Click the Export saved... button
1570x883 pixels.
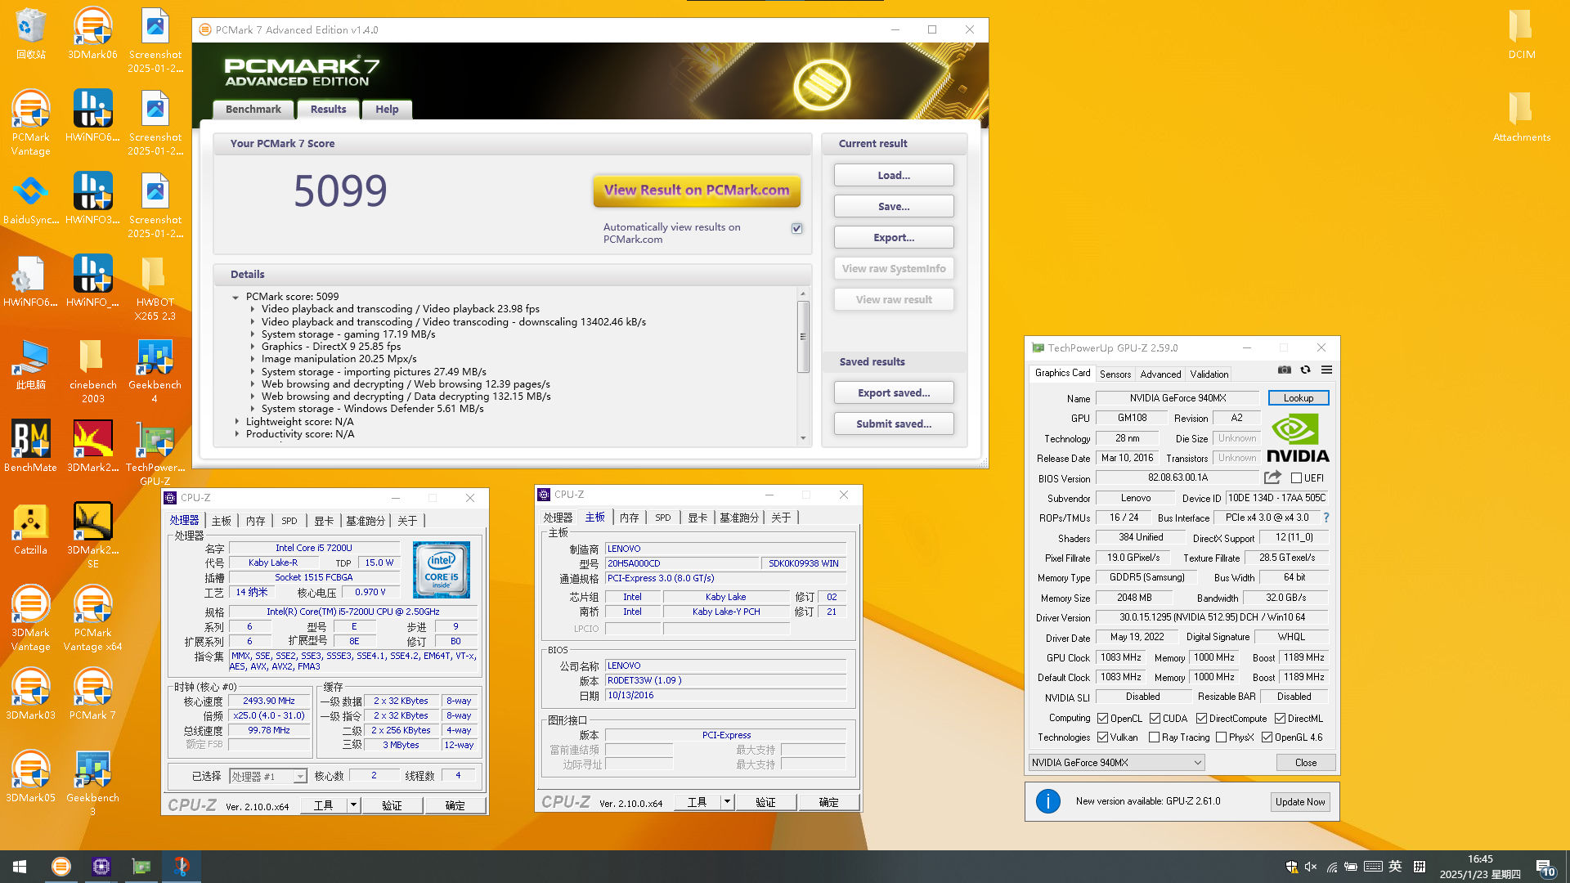click(894, 393)
